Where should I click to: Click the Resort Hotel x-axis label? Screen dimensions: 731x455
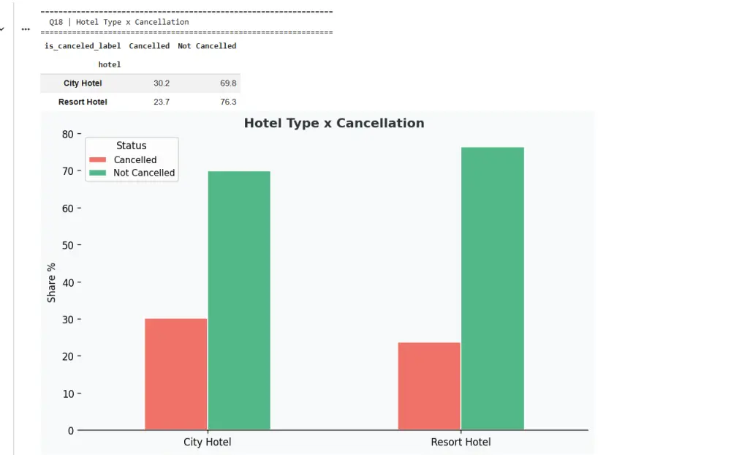pyautogui.click(x=461, y=442)
